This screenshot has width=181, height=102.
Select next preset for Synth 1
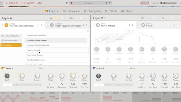(x=133, y=25)
